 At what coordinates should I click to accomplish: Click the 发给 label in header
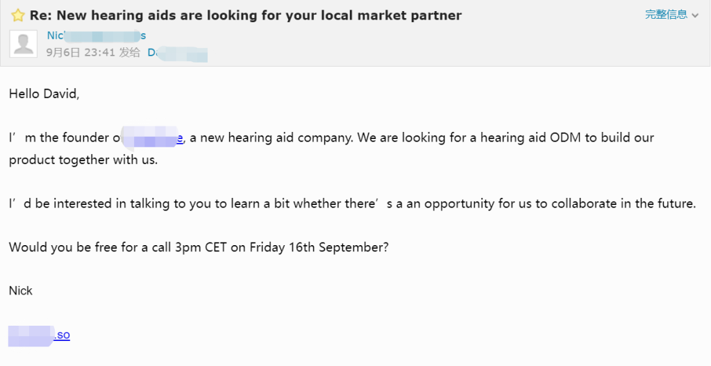130,53
